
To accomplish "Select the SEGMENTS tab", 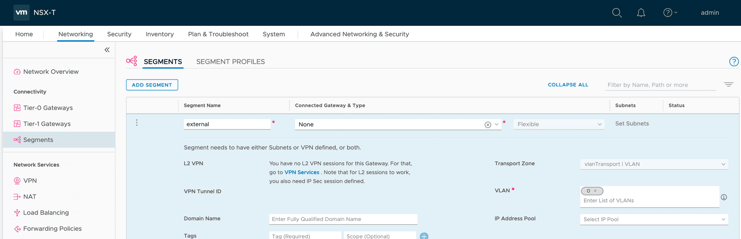I will pyautogui.click(x=163, y=61).
